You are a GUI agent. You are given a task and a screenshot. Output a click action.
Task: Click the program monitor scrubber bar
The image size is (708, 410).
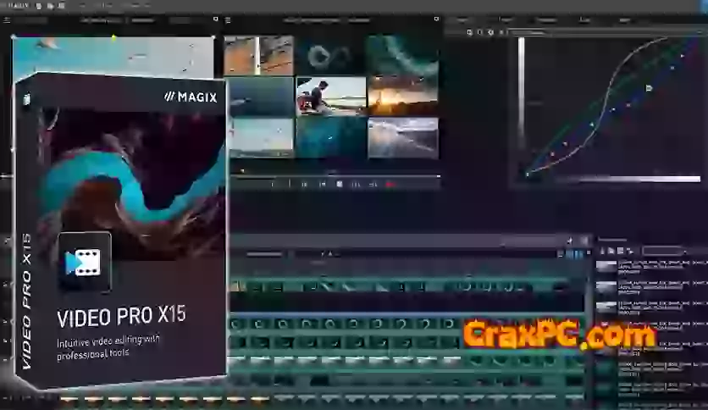pyautogui.click(x=335, y=175)
